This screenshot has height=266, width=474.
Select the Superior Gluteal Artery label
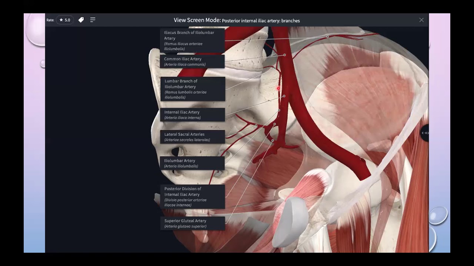click(193, 223)
